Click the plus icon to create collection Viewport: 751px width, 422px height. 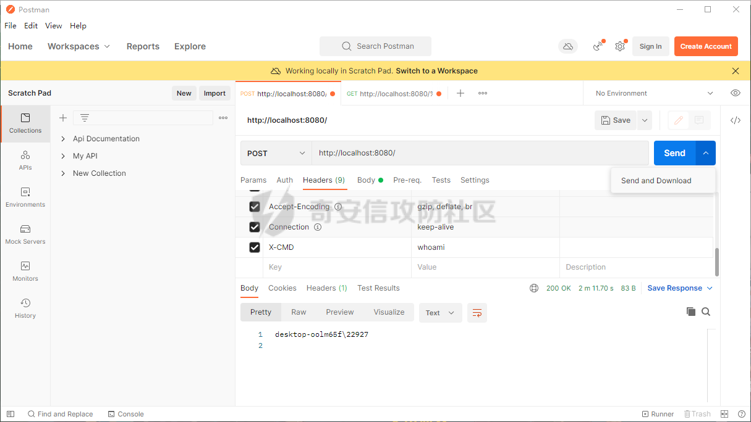[63, 118]
